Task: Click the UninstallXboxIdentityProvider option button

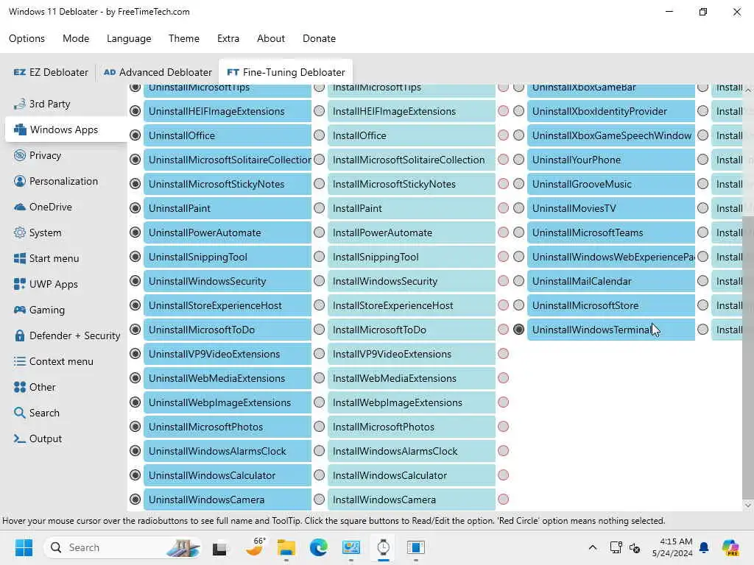Action: pos(611,111)
